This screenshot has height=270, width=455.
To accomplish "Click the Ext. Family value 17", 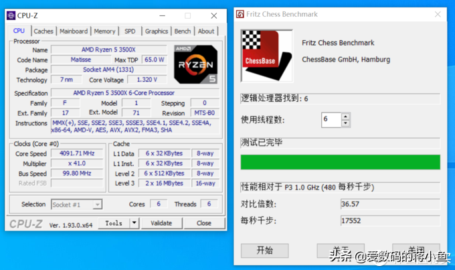I will 66,113.
